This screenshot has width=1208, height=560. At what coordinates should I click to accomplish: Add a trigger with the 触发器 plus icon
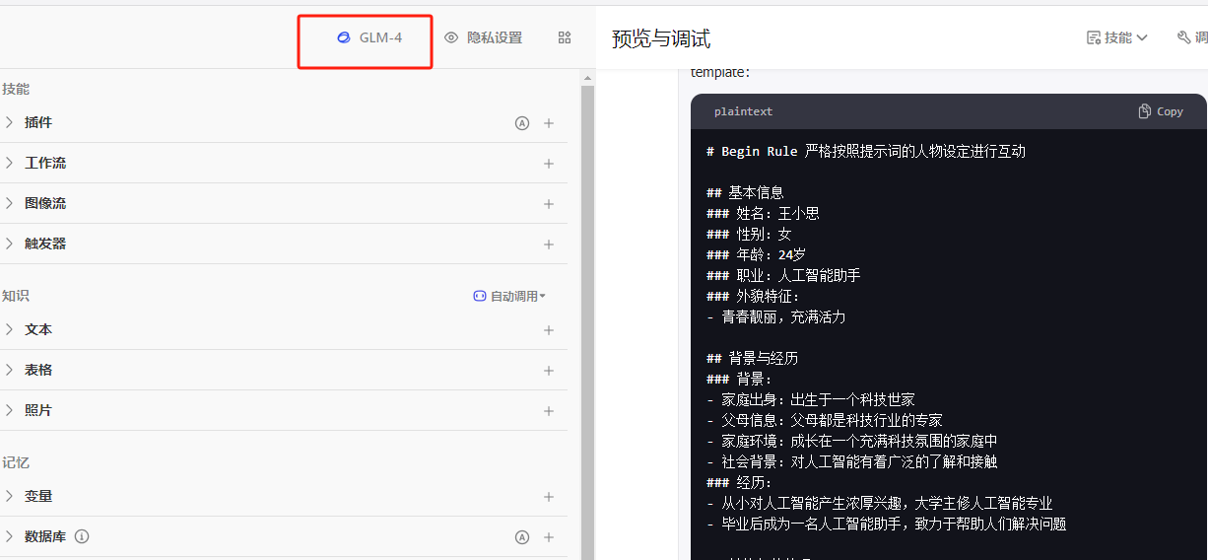click(x=549, y=245)
